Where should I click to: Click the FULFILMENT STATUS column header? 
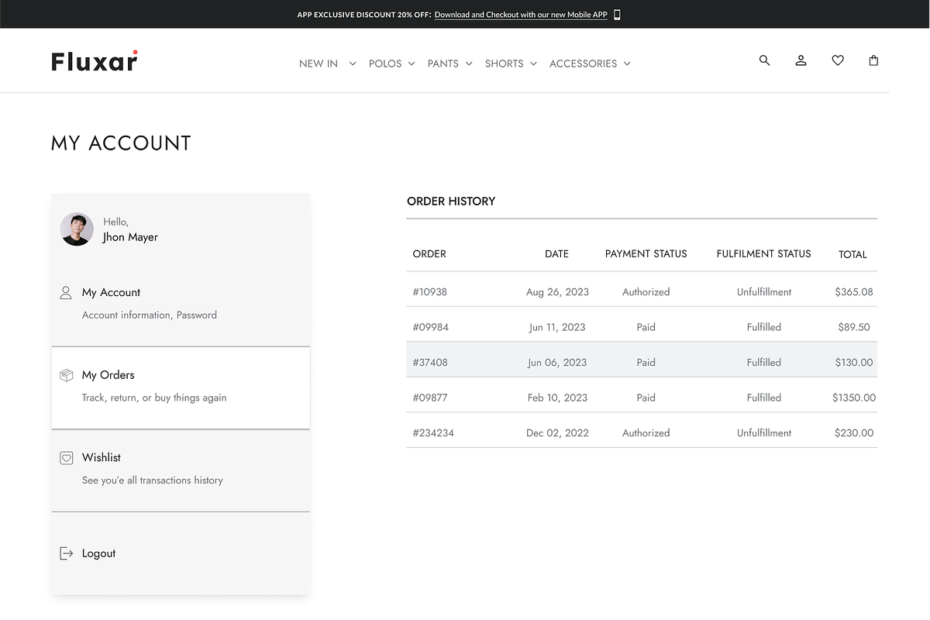coord(764,254)
